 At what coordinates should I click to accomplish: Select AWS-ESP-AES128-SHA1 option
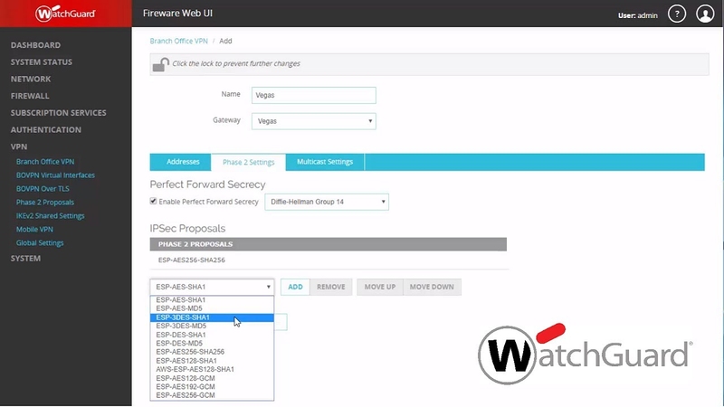coord(212,369)
